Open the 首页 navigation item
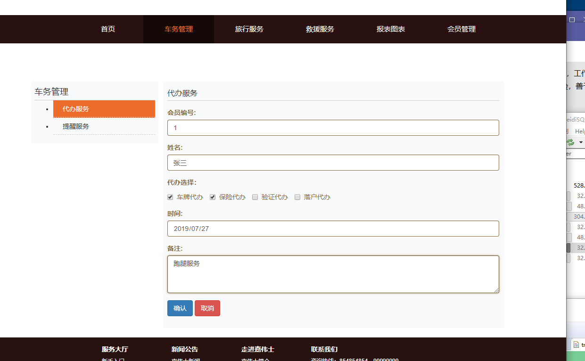585x361 pixels. (107, 29)
